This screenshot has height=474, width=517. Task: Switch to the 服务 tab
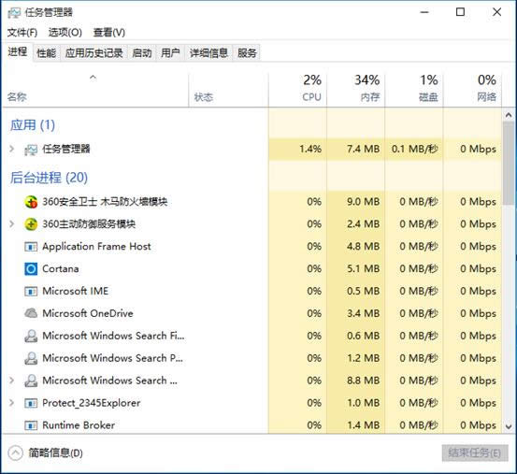247,53
